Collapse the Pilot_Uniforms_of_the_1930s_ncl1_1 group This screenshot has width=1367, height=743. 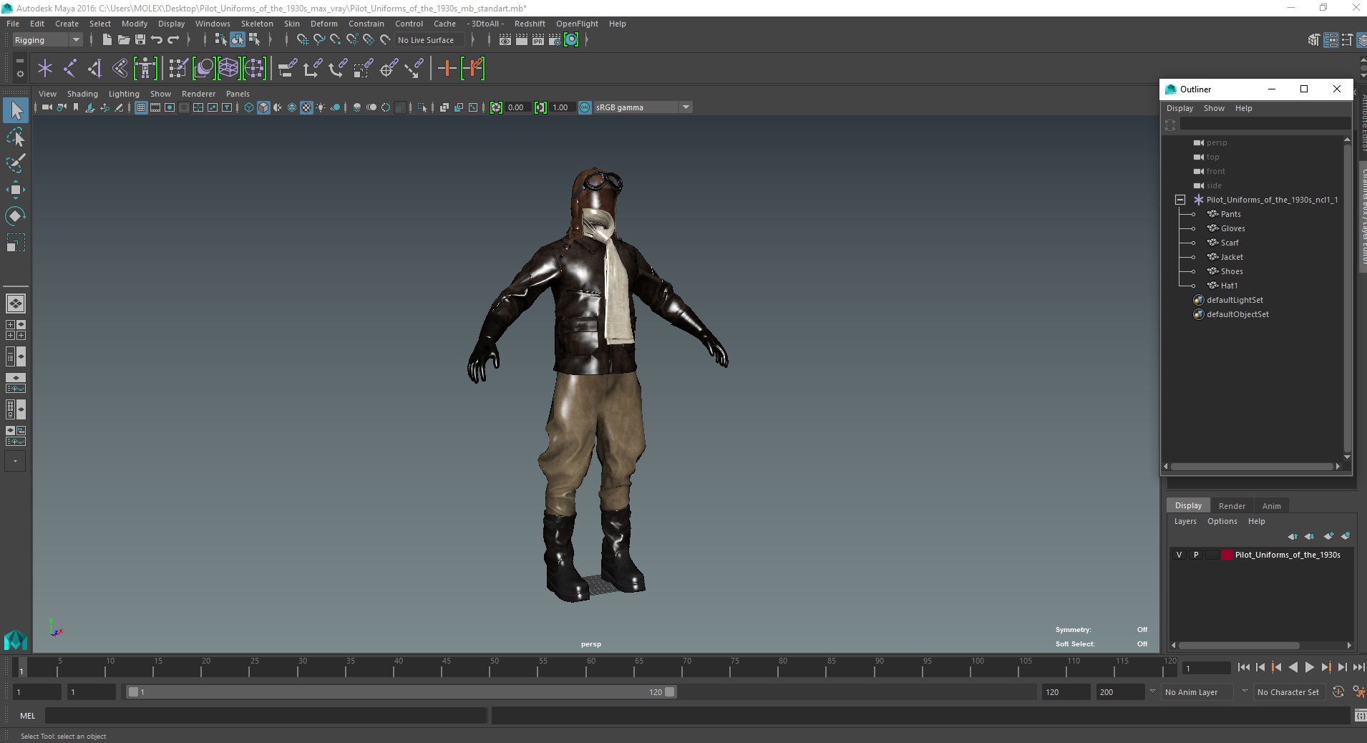pos(1180,200)
